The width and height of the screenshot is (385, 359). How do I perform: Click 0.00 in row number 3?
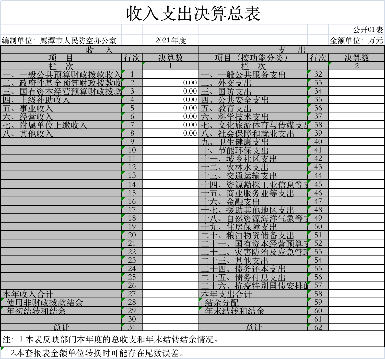(170, 91)
